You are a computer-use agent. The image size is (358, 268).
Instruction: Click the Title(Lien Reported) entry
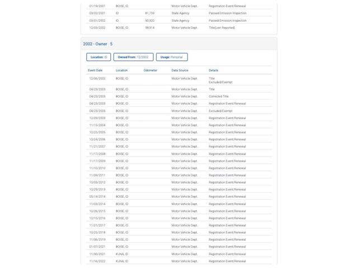coord(222,27)
